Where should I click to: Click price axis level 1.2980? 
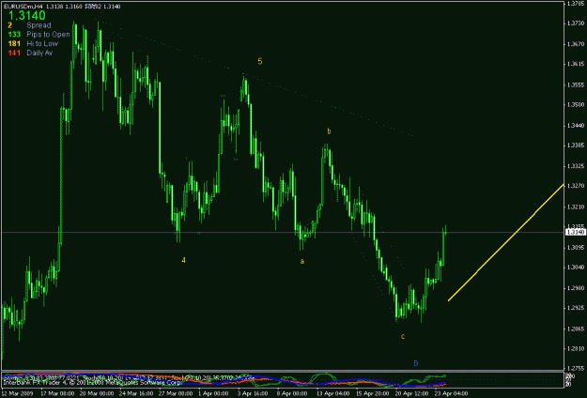[575, 287]
